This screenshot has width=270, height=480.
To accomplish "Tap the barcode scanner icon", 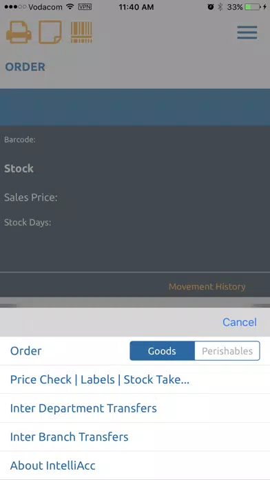I will point(81,32).
